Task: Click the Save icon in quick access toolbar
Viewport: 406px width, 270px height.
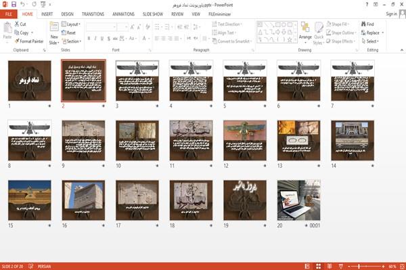Action: coord(14,5)
